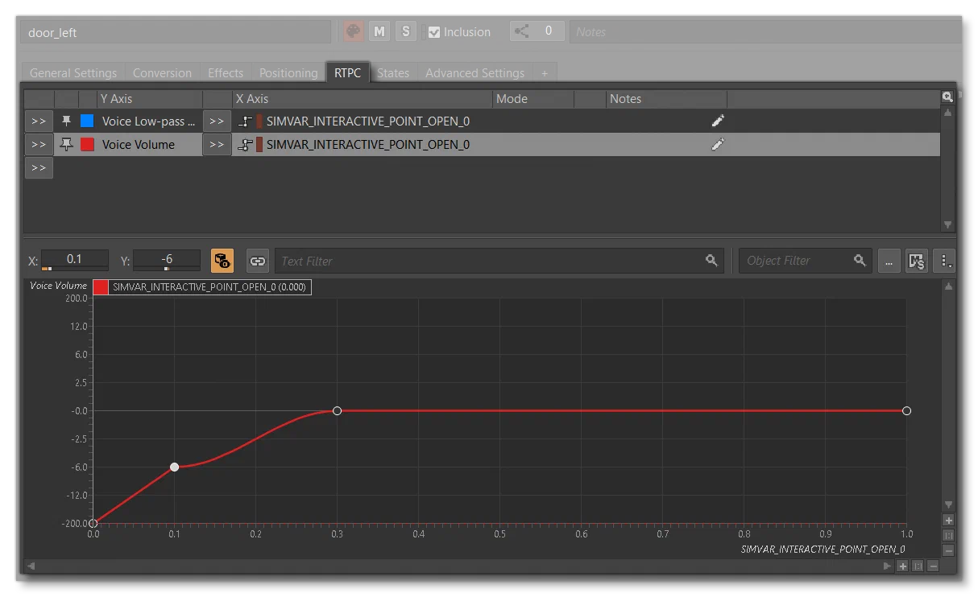Screen dimensions: 978x597
Task: Click the empty row selector to add RTPC
Action: 39,167
